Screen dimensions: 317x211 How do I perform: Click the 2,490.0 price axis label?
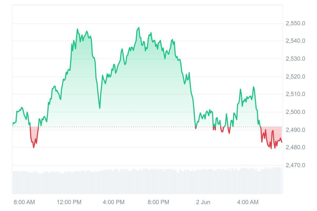(295, 130)
